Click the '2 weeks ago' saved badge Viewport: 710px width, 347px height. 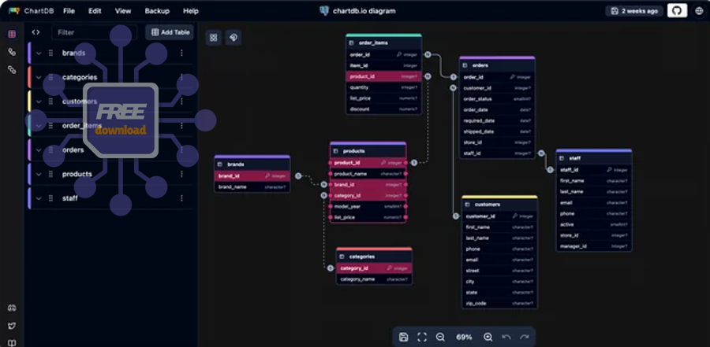634,11
